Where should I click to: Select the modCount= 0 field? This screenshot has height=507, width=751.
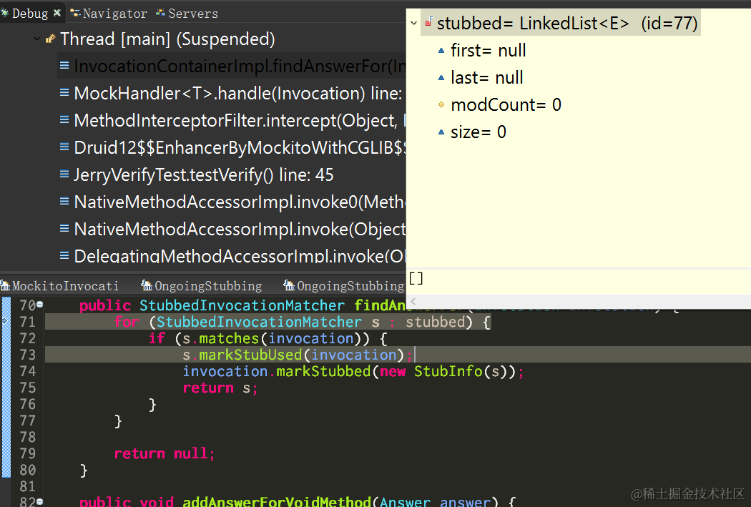[x=506, y=105]
